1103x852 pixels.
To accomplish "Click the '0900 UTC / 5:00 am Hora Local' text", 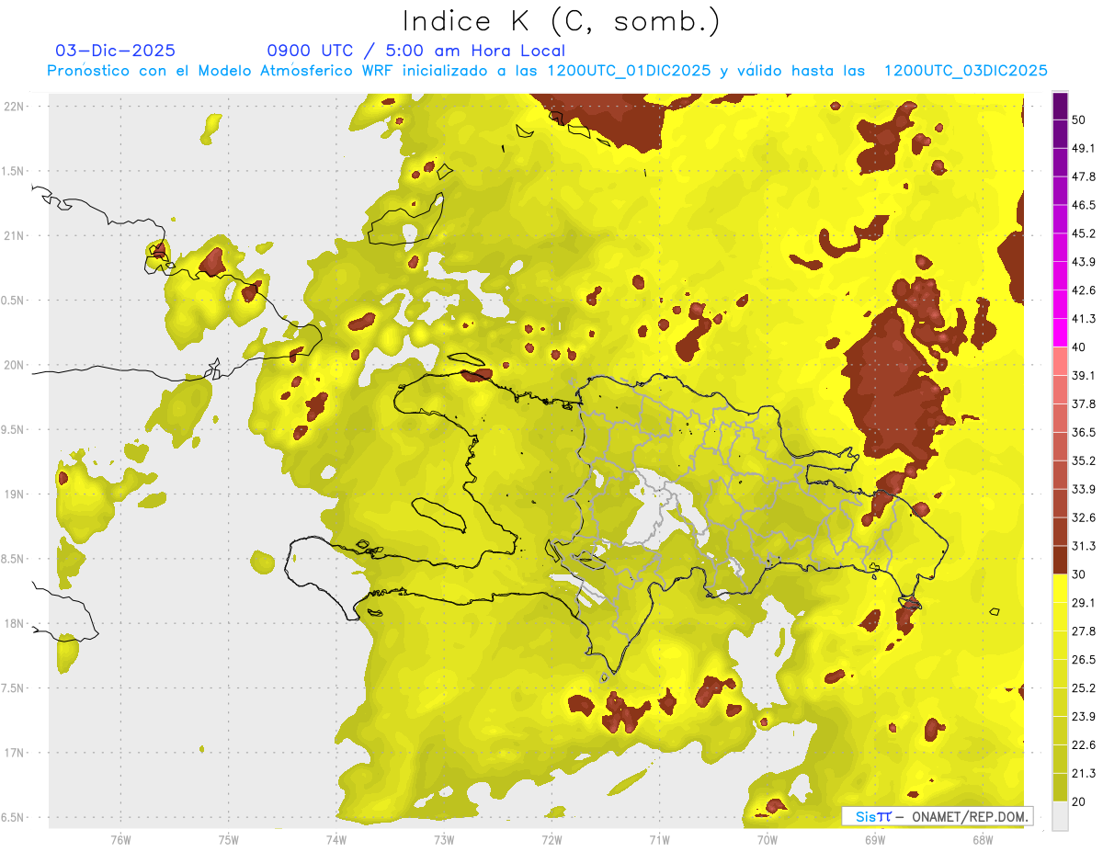I will coord(416,51).
